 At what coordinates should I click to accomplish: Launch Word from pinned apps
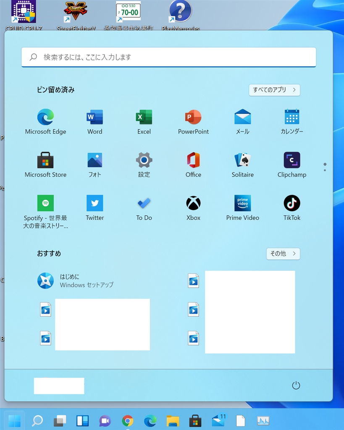click(95, 122)
